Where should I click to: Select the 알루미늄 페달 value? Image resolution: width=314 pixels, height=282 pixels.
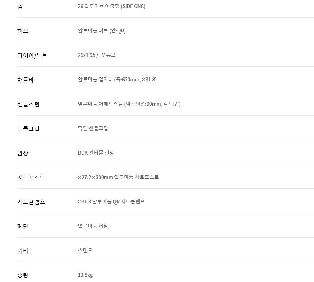93,226
